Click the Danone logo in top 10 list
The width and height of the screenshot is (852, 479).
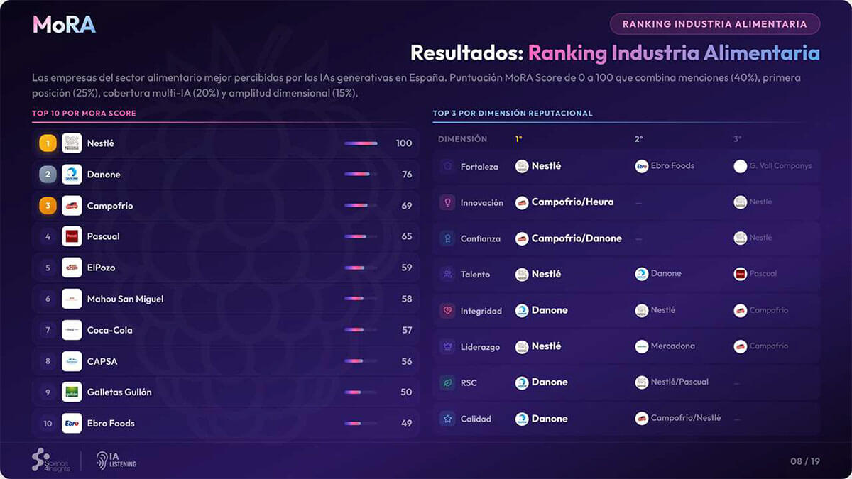click(x=72, y=175)
